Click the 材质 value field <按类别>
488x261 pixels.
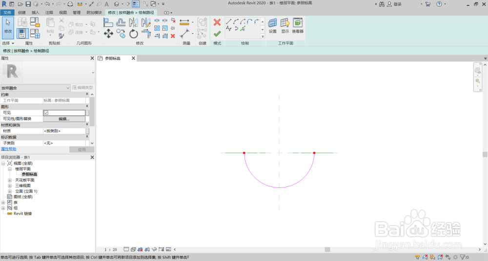coord(64,131)
